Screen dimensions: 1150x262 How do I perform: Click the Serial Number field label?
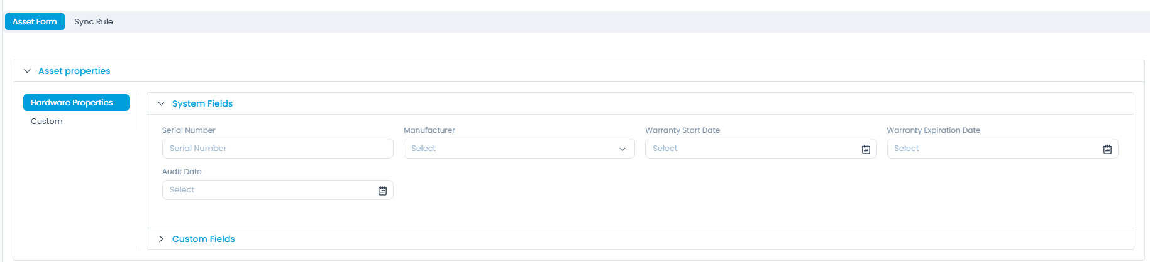(189, 130)
